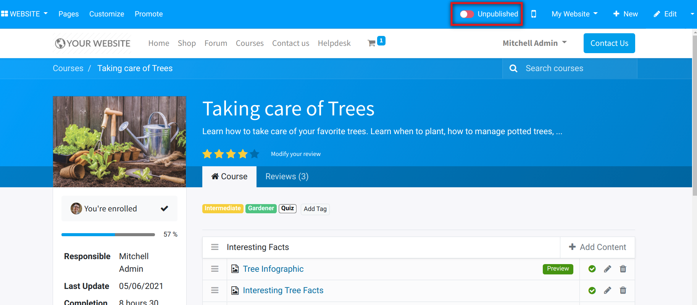Click the Intermediate tag
The image size is (697, 305).
[x=223, y=208]
